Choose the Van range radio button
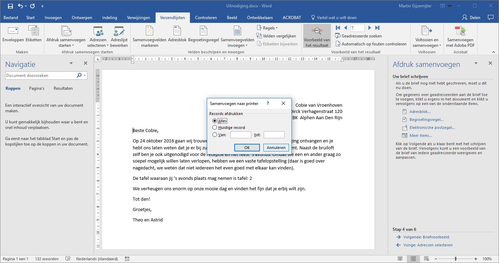This screenshot has height=263, width=499. coord(215,135)
